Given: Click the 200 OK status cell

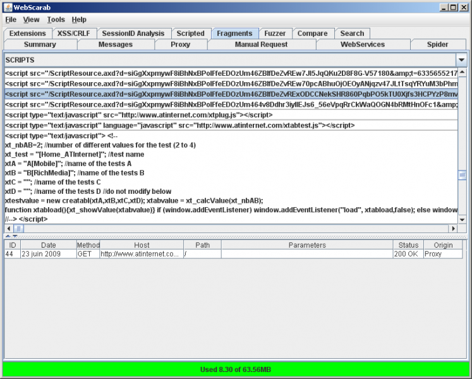Looking at the screenshot, I should pos(408,254).
